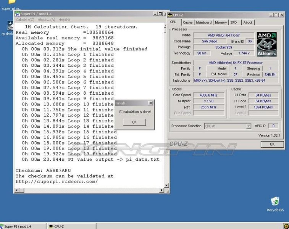
Task: Click the Super PI scroll up arrow
Action: [x=166, y=26]
